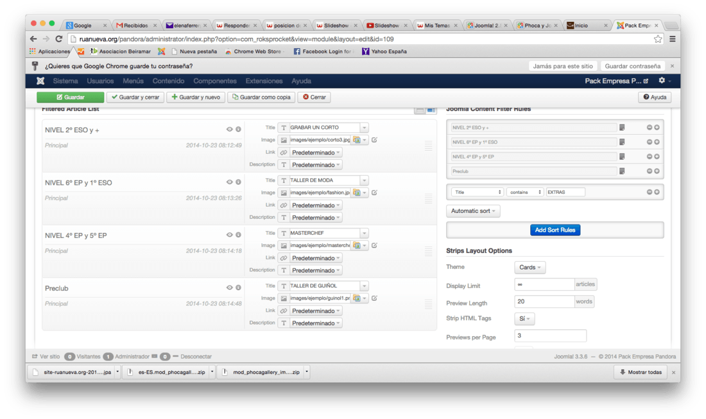Expand MASTERCHEF title dropdown
The width and height of the screenshot is (706, 419).
click(365, 233)
